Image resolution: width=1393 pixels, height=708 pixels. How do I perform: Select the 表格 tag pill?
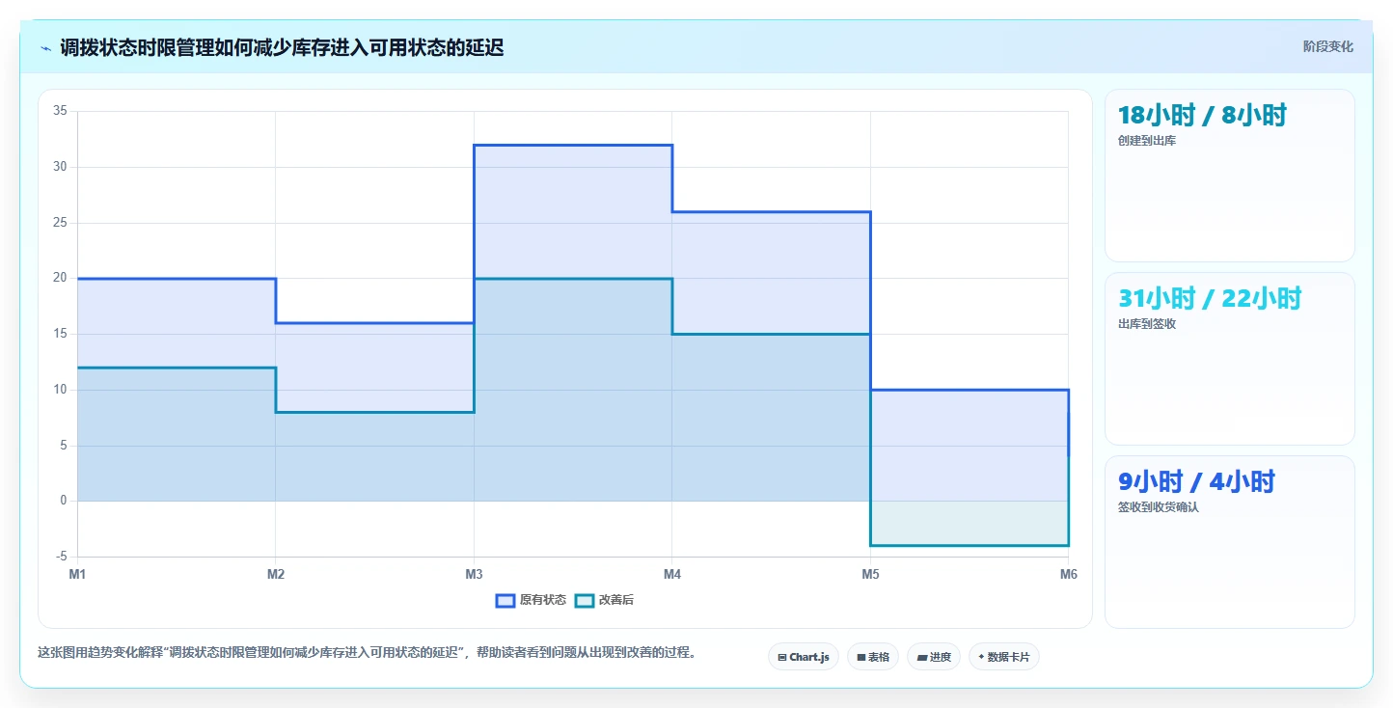(x=873, y=657)
